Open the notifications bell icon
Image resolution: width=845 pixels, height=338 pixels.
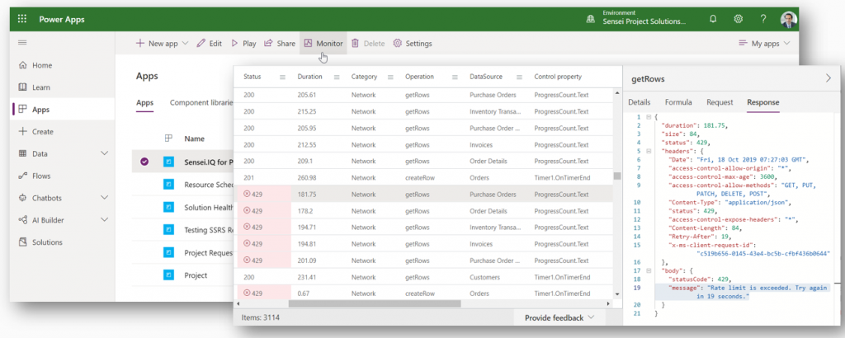pyautogui.click(x=713, y=19)
